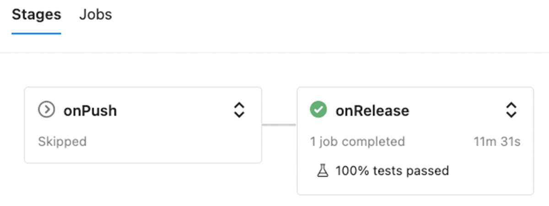Expand the onRelease stage with chevron arrows

click(x=511, y=110)
